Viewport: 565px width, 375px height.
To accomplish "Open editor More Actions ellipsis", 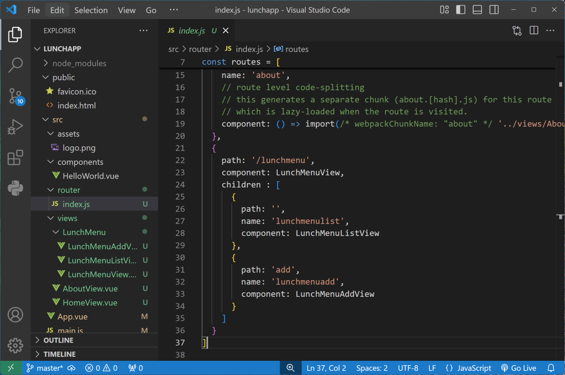I will [550, 30].
